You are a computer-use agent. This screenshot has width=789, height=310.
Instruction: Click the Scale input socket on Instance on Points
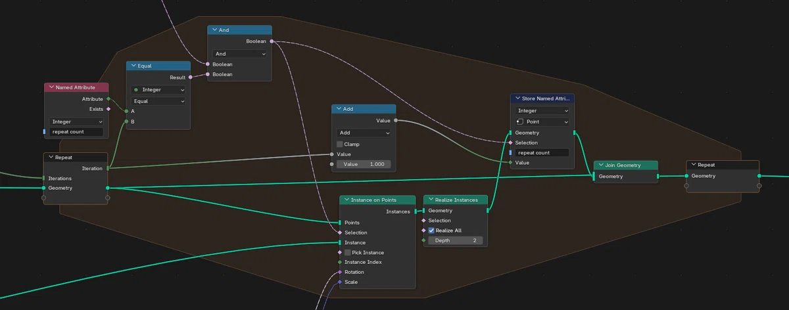click(339, 282)
